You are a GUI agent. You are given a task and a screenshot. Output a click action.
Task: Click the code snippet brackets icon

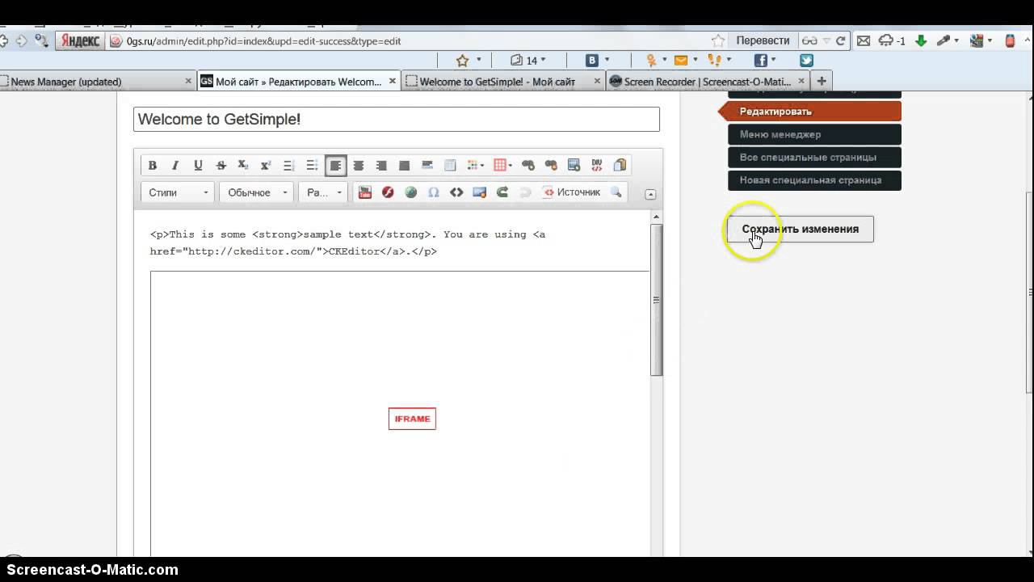[x=456, y=192]
